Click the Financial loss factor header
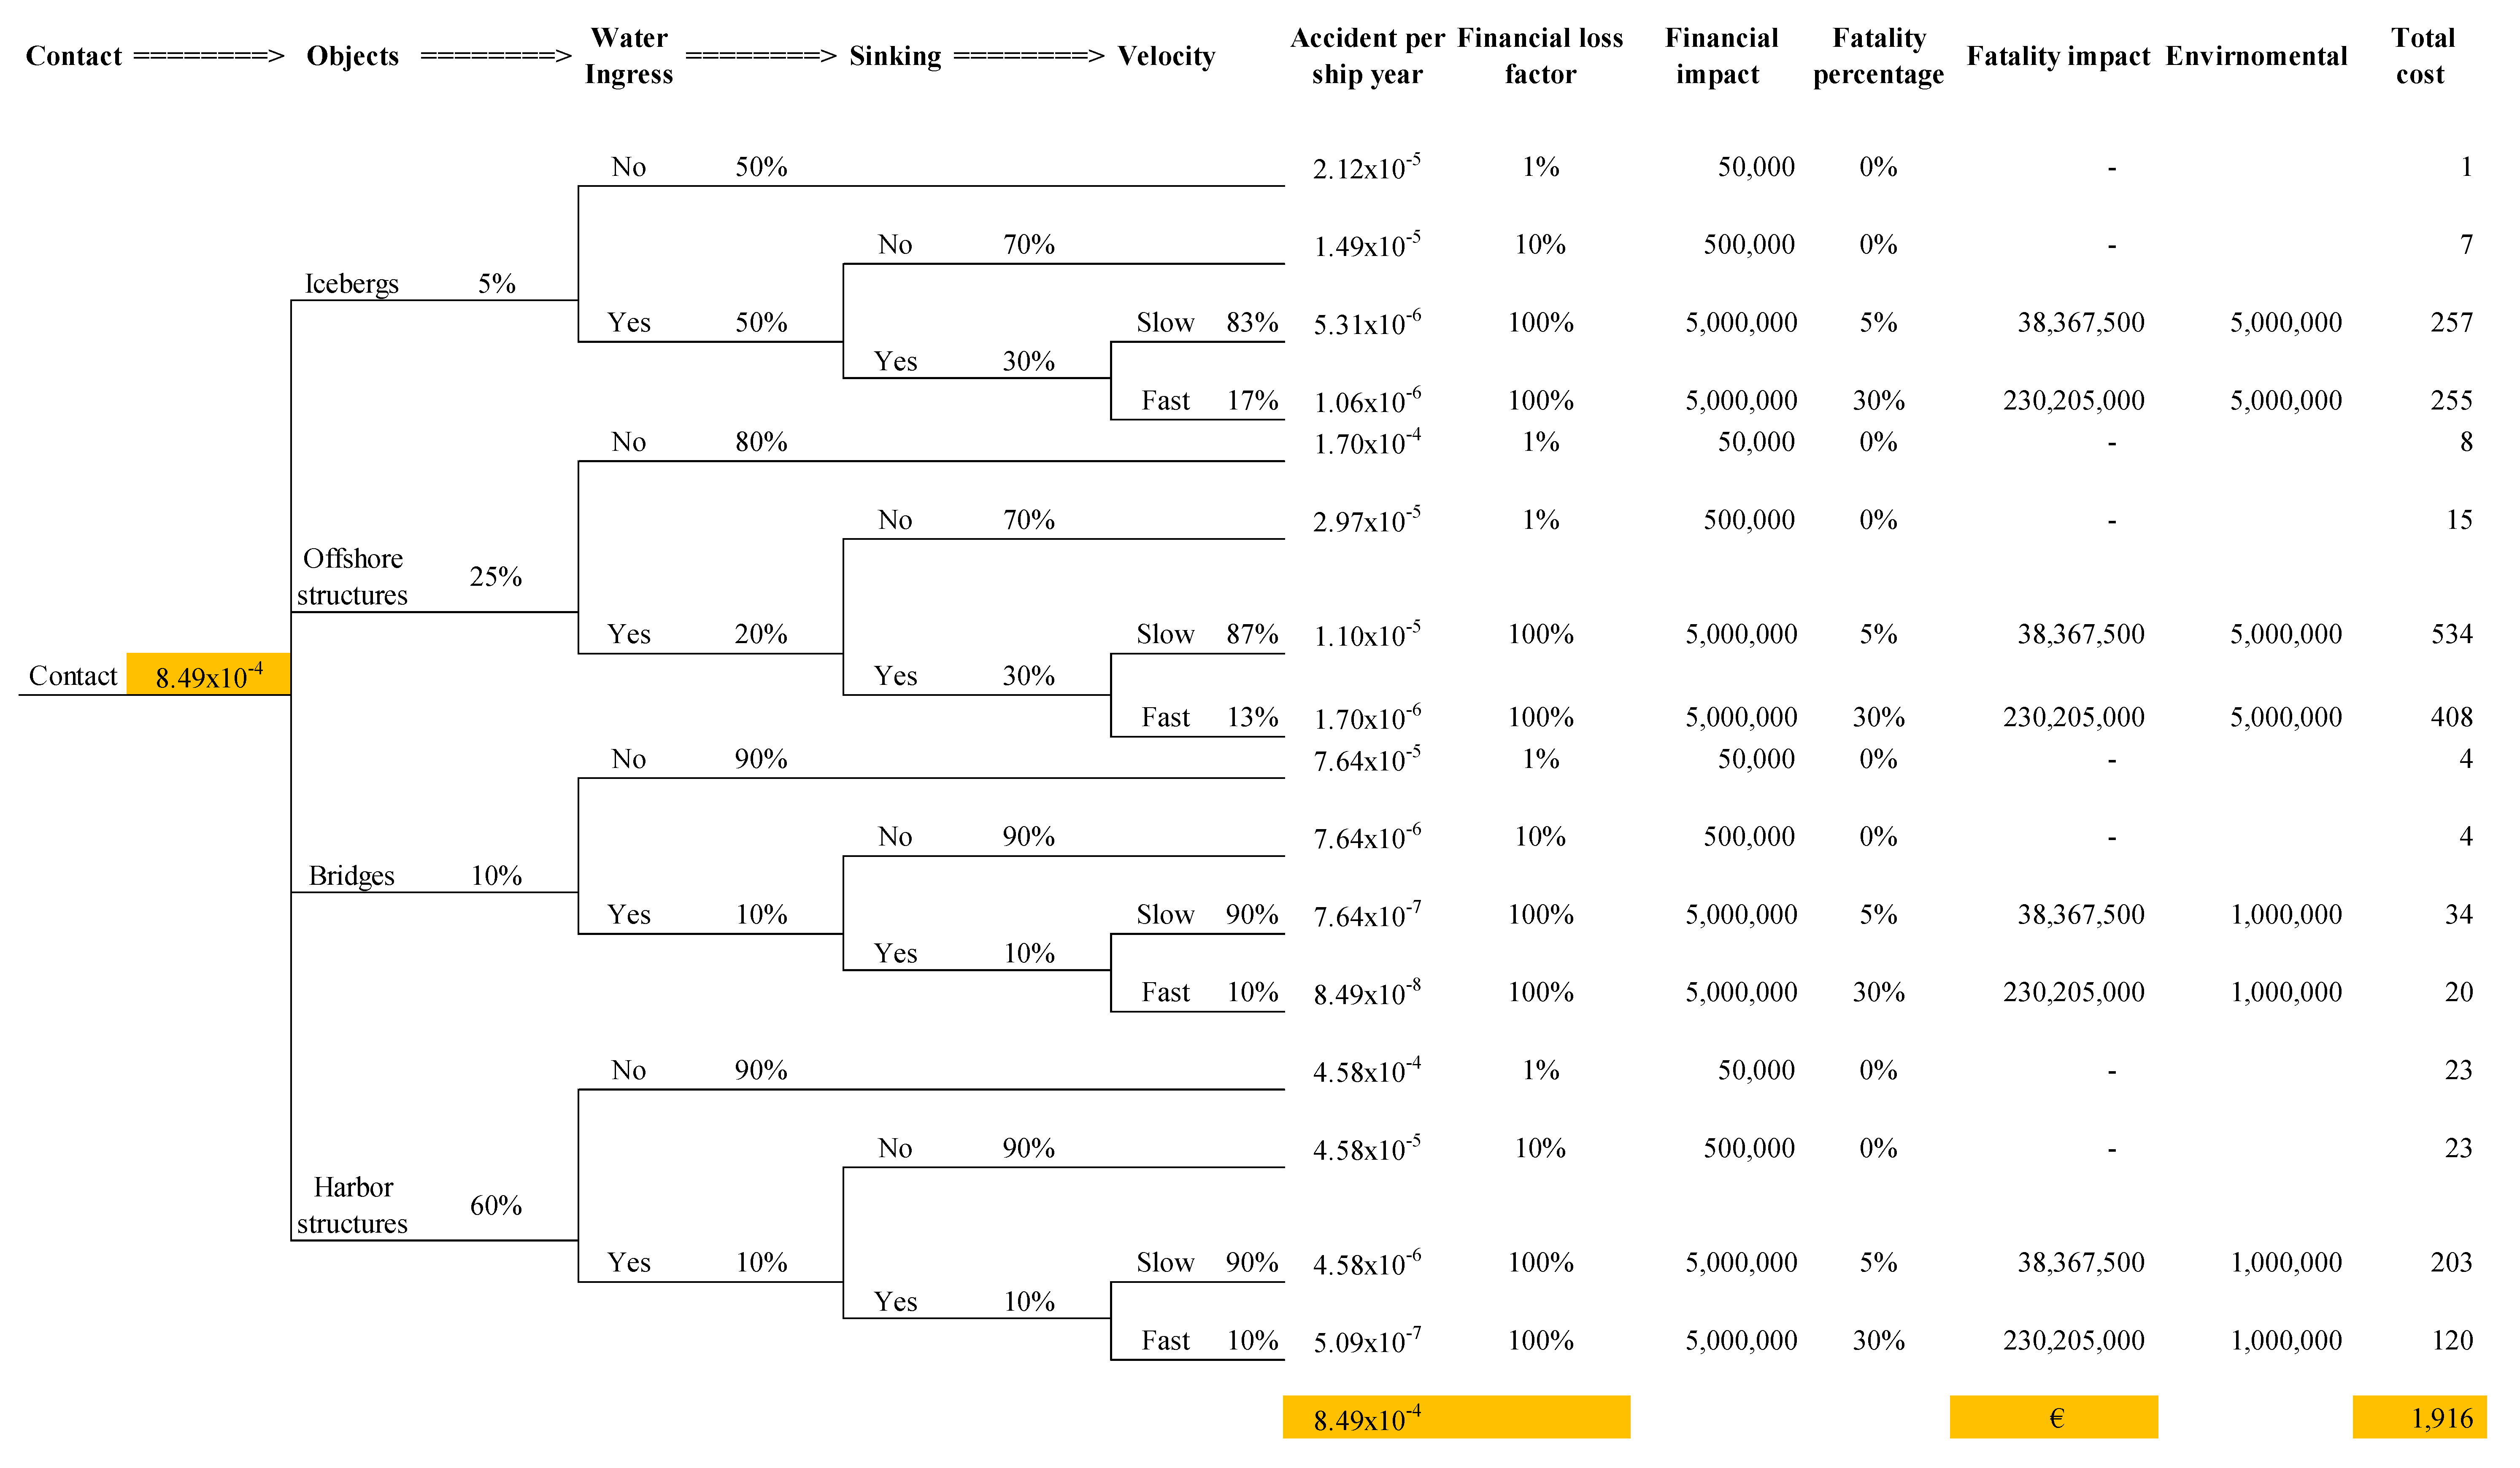 [x=1540, y=56]
